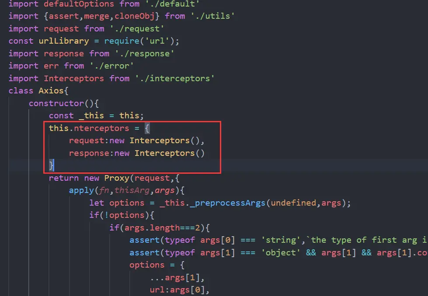Click the './response' module path
Screen dimensions: 428x296
(x=144, y=54)
